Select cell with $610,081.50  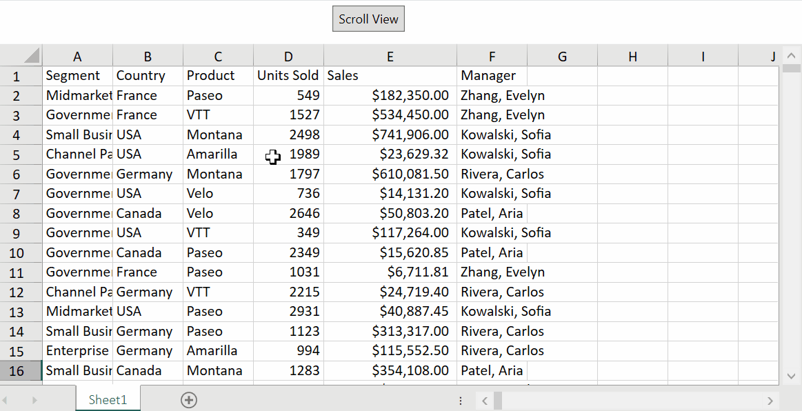click(x=390, y=174)
